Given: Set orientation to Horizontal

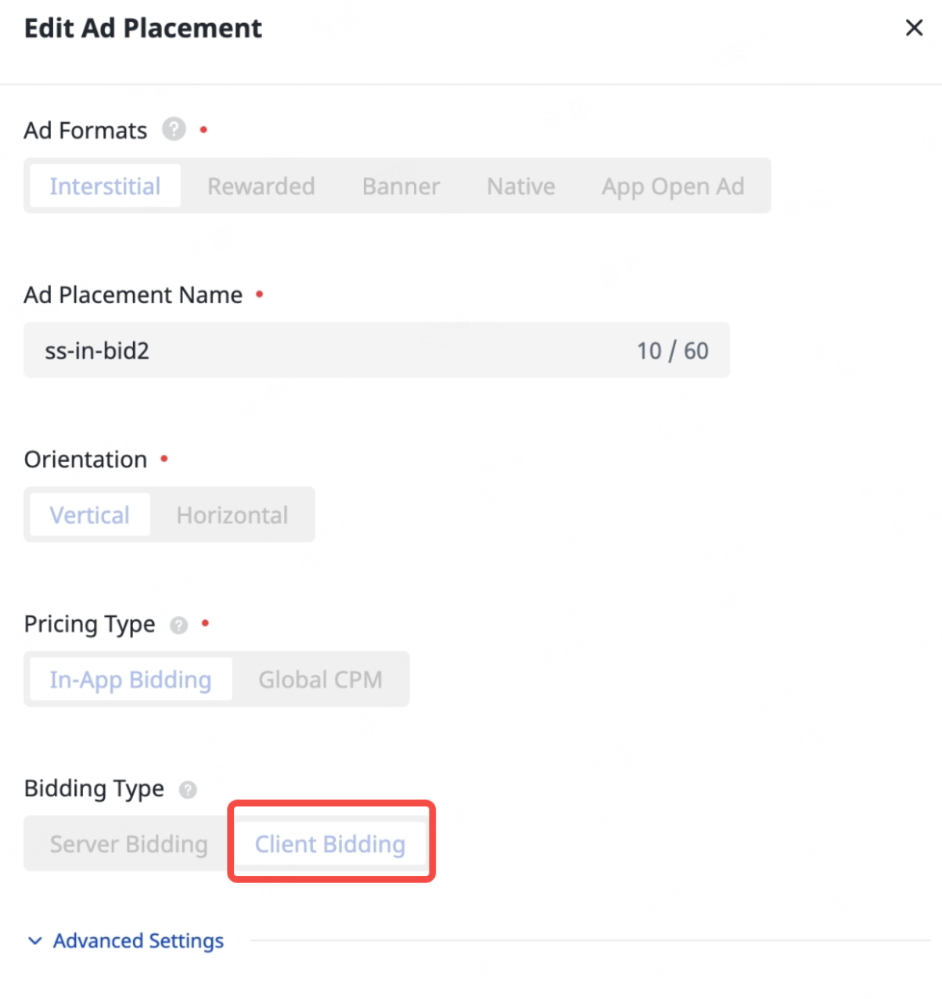Looking at the screenshot, I should [232, 515].
